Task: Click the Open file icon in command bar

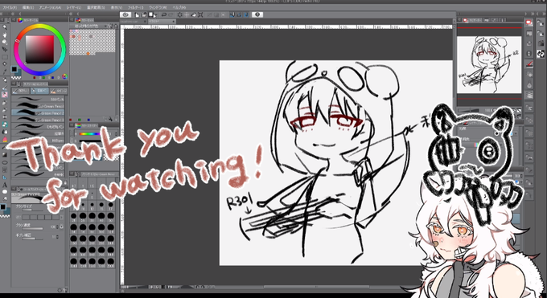Action: [144, 14]
